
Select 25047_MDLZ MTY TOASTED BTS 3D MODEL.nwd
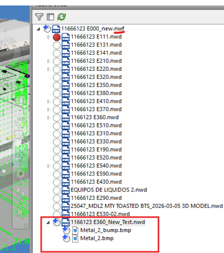pyautogui.click(x=147, y=206)
